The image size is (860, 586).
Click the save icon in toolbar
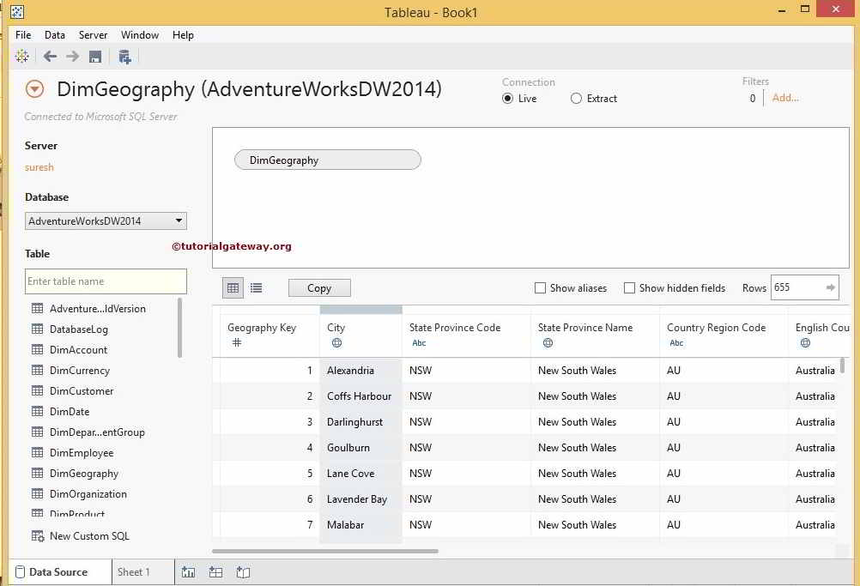click(95, 57)
